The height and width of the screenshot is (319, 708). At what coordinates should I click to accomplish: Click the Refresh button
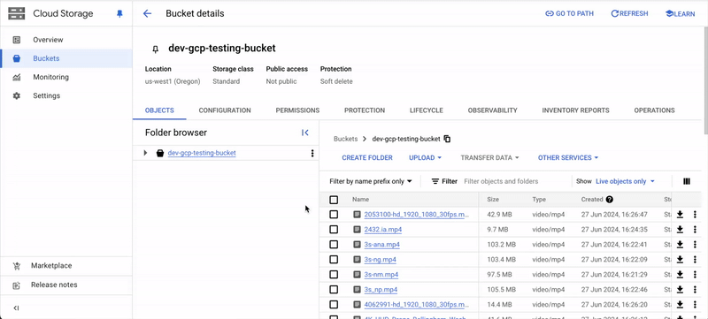click(x=629, y=13)
